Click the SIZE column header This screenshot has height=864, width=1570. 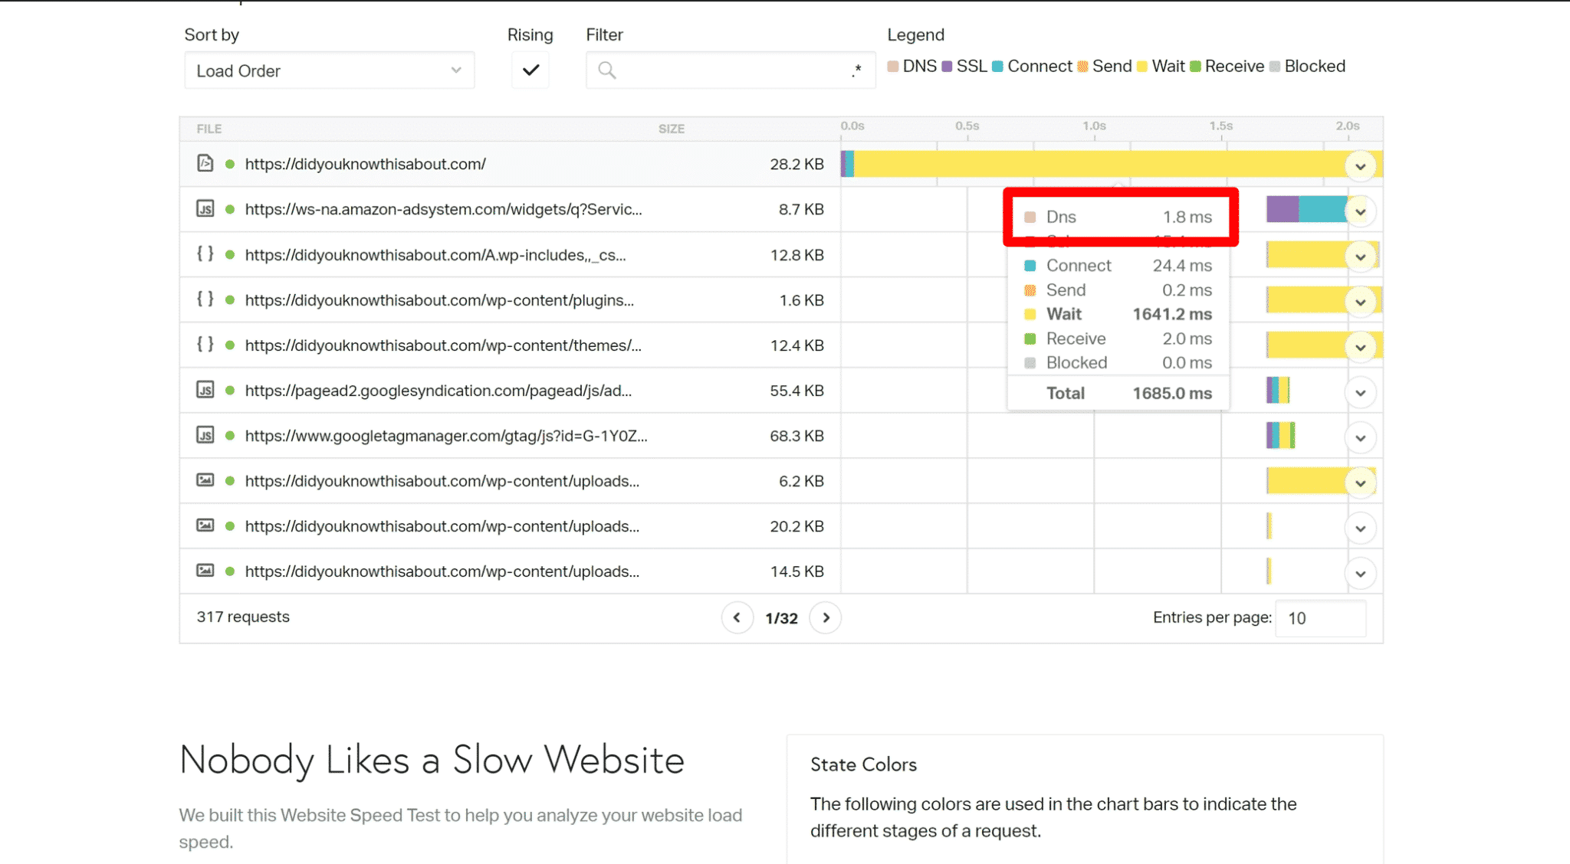(x=671, y=129)
